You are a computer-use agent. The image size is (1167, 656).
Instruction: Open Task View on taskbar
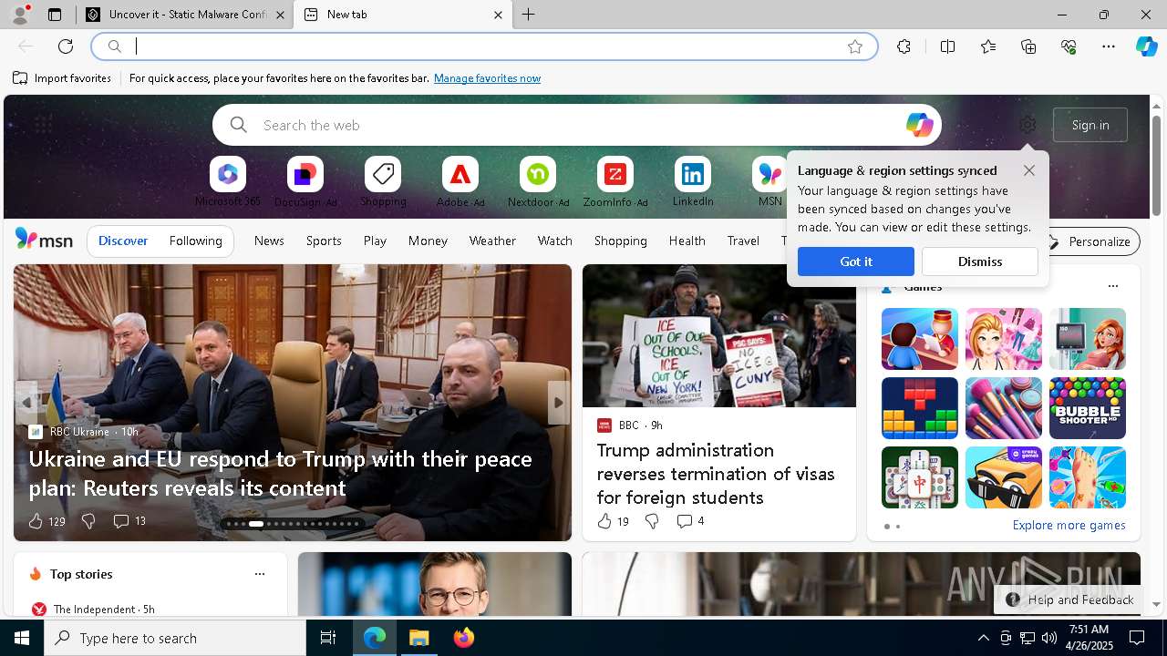328,638
